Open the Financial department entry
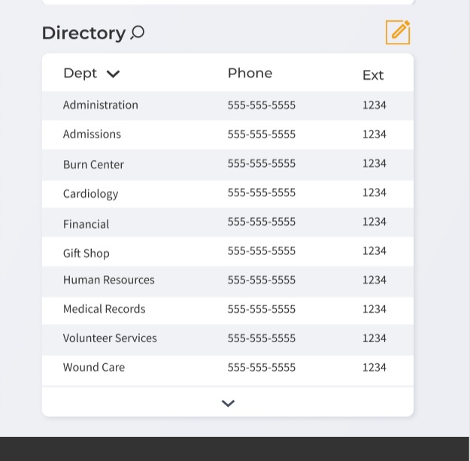This screenshot has height=461, width=470. [86, 223]
